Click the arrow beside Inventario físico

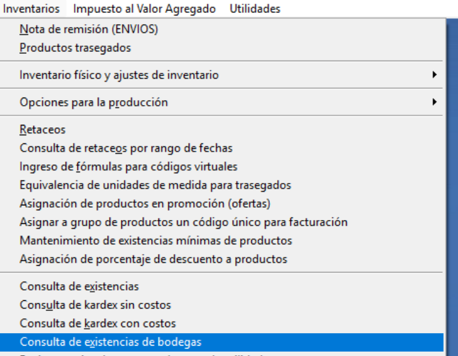pos(434,75)
